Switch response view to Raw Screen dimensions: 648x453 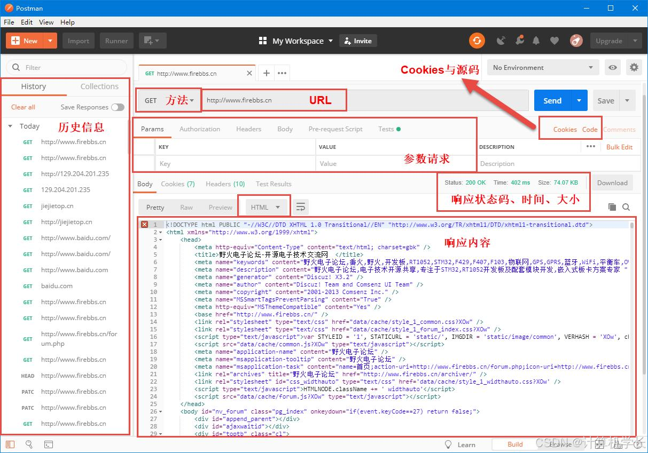coord(186,208)
